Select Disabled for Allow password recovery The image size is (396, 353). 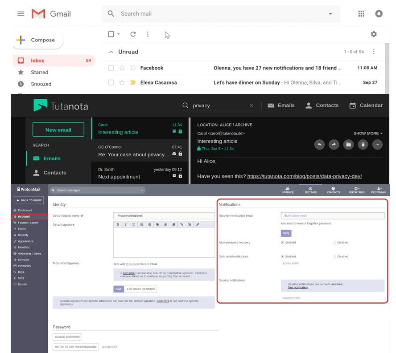pyautogui.click(x=334, y=242)
